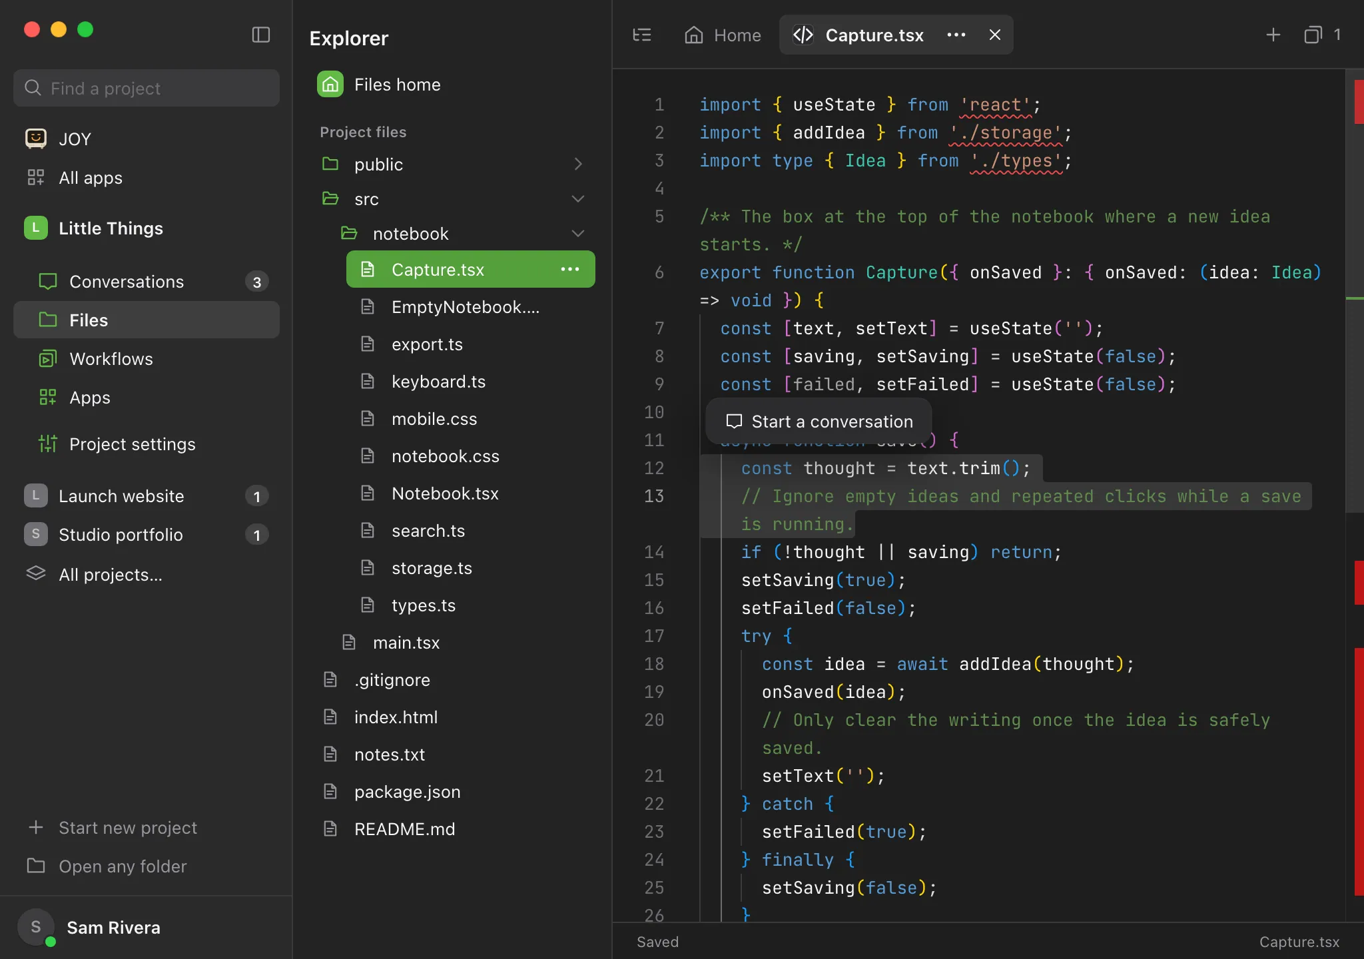This screenshot has width=1364, height=959.
Task: Open mobile.css file
Action: coord(471,418)
